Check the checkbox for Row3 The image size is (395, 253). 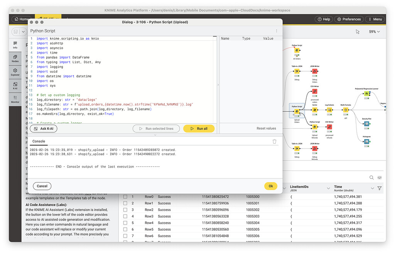click(125, 216)
